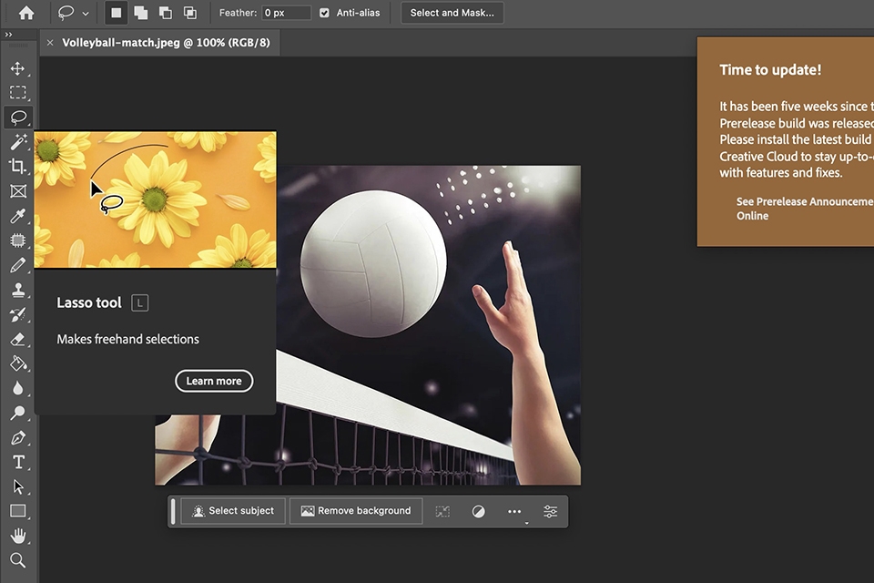
Task: Toggle the Anti-alias checkbox
Action: click(x=324, y=13)
